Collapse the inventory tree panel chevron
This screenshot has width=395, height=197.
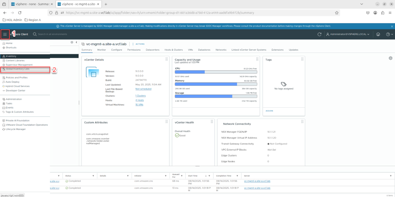tap(76, 42)
